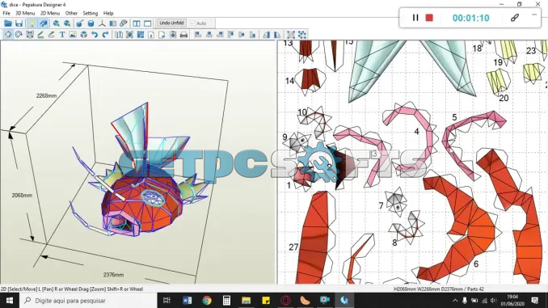Toggle the light bulb lighting icon

coord(32,23)
